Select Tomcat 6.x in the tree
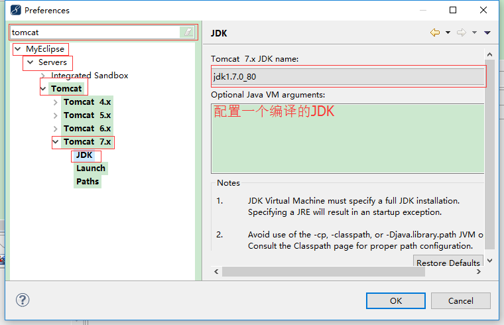504x325 pixels. coord(87,129)
